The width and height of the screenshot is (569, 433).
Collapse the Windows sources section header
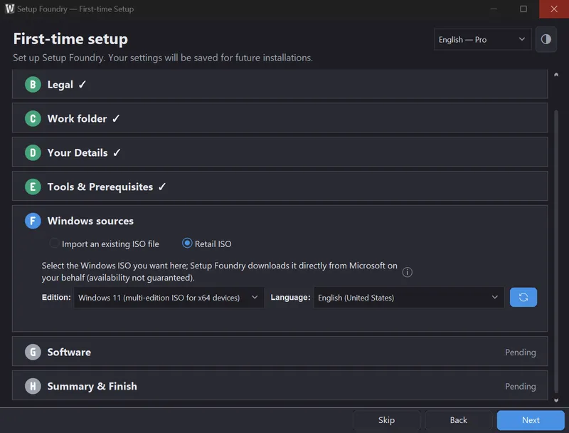click(x=280, y=221)
